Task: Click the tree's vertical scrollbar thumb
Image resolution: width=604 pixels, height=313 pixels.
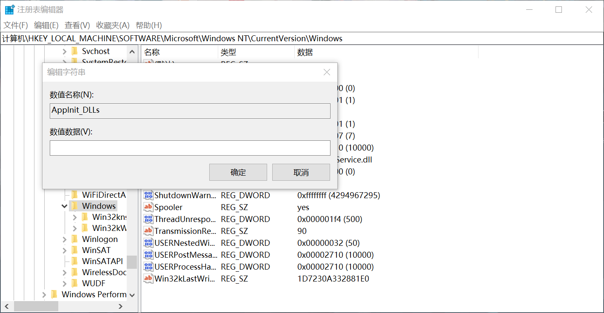Action: point(132,262)
